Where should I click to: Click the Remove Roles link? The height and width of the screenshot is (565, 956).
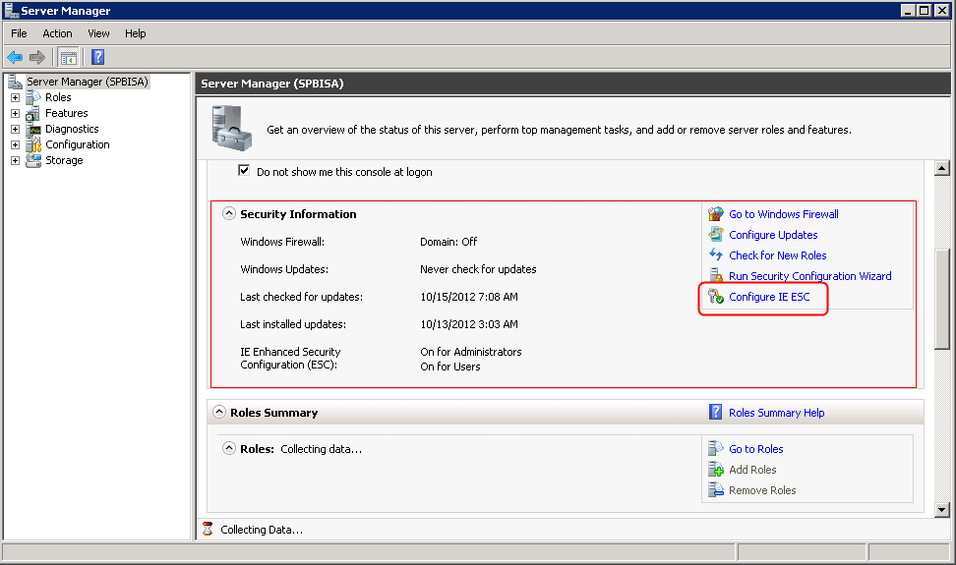point(762,490)
